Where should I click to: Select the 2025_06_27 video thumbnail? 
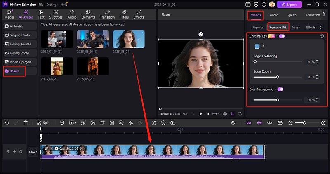pyautogui.click(x=57, y=66)
